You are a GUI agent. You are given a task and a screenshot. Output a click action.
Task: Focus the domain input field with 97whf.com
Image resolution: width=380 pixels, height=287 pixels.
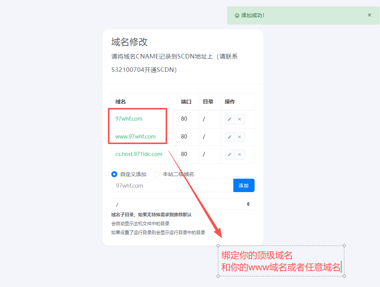172,185
